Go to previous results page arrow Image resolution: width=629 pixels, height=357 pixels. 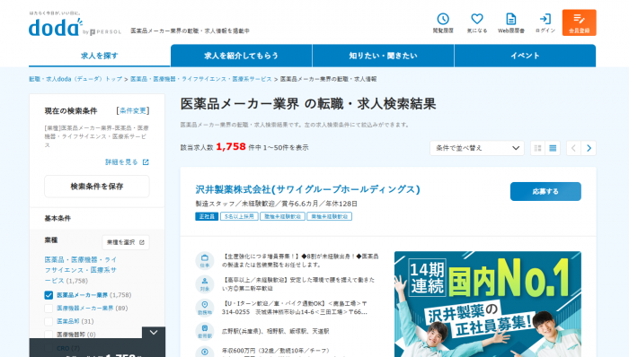tap(573, 148)
